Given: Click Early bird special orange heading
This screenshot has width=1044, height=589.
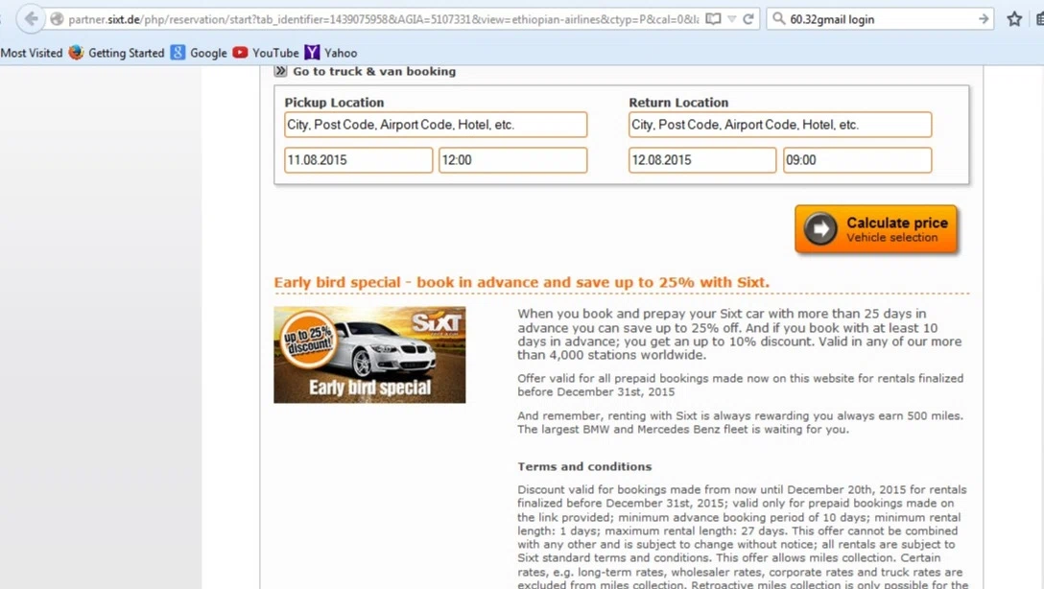Looking at the screenshot, I should [521, 282].
